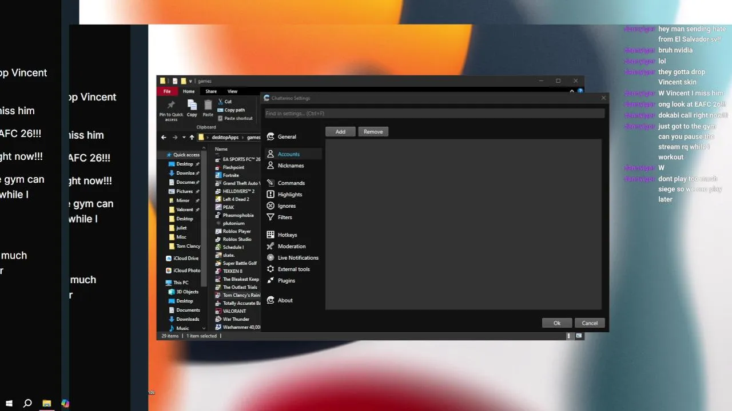Switch Explorer to large icons view
Image resolution: width=732 pixels, height=411 pixels.
click(579, 336)
